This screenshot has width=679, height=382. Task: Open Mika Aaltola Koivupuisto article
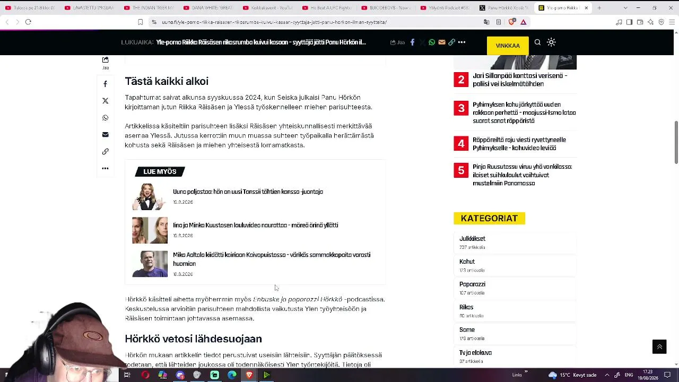click(x=272, y=259)
